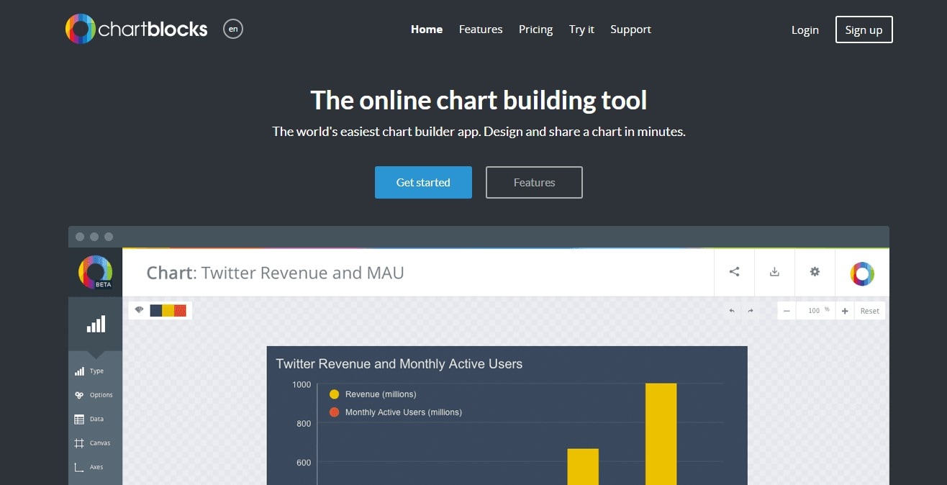Click the ChartBlocks BETA logo in sidebar
The width and height of the screenshot is (947, 485).
pos(95,272)
